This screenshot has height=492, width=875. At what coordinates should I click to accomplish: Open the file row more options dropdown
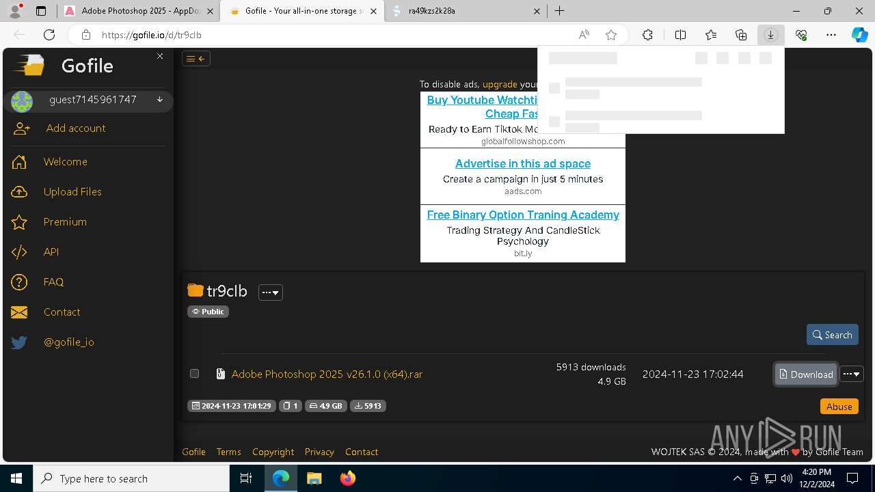point(852,374)
